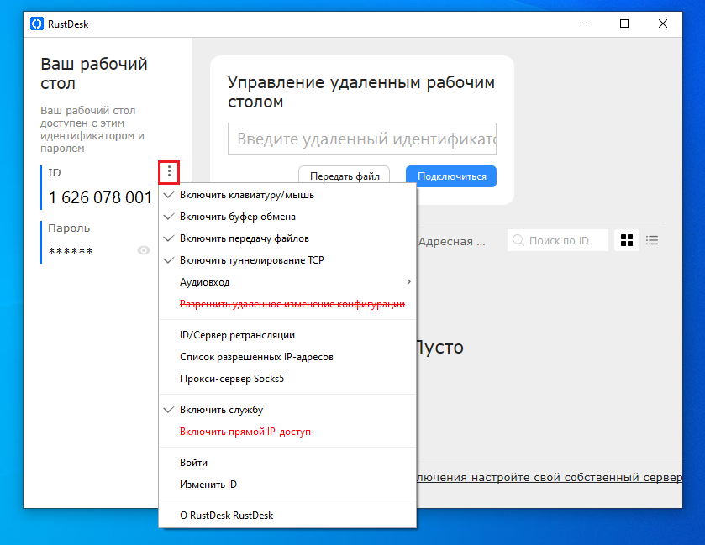Toggle Включить туннелирование TCP option

coord(287,260)
